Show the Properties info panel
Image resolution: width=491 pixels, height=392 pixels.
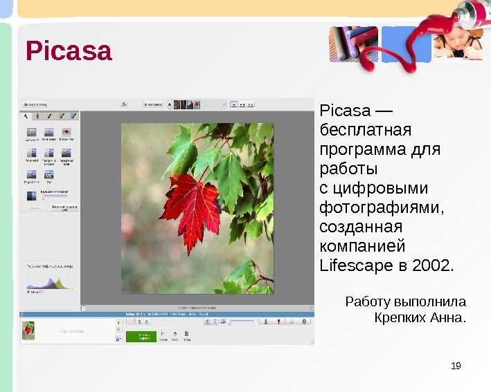pyautogui.click(x=304, y=321)
